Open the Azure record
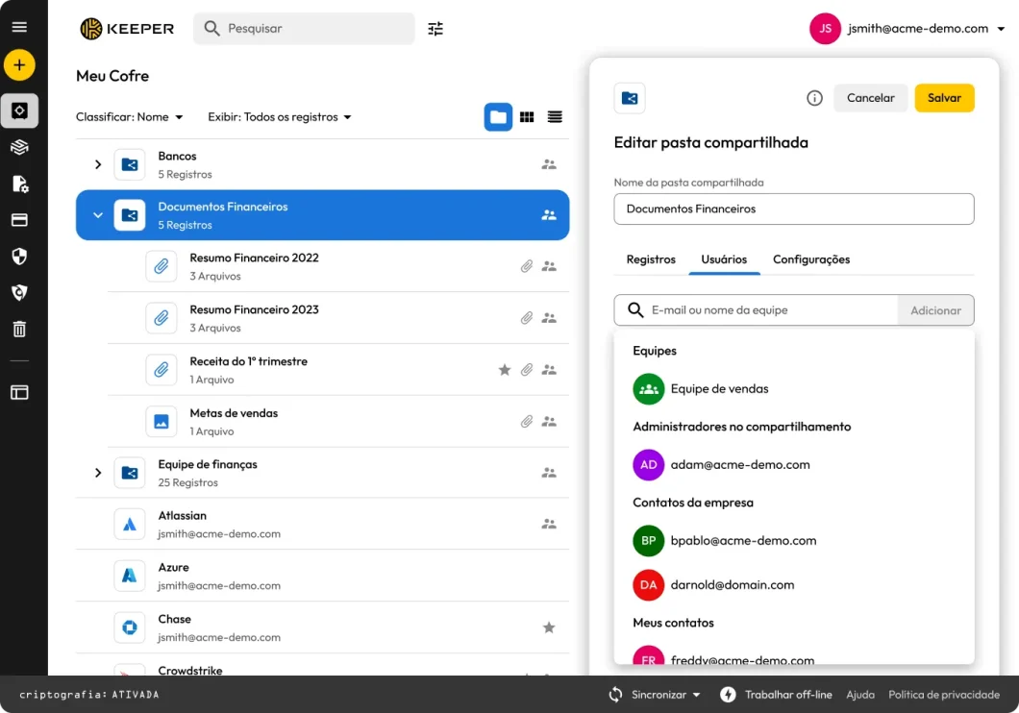This screenshot has height=713, width=1019. [322, 576]
